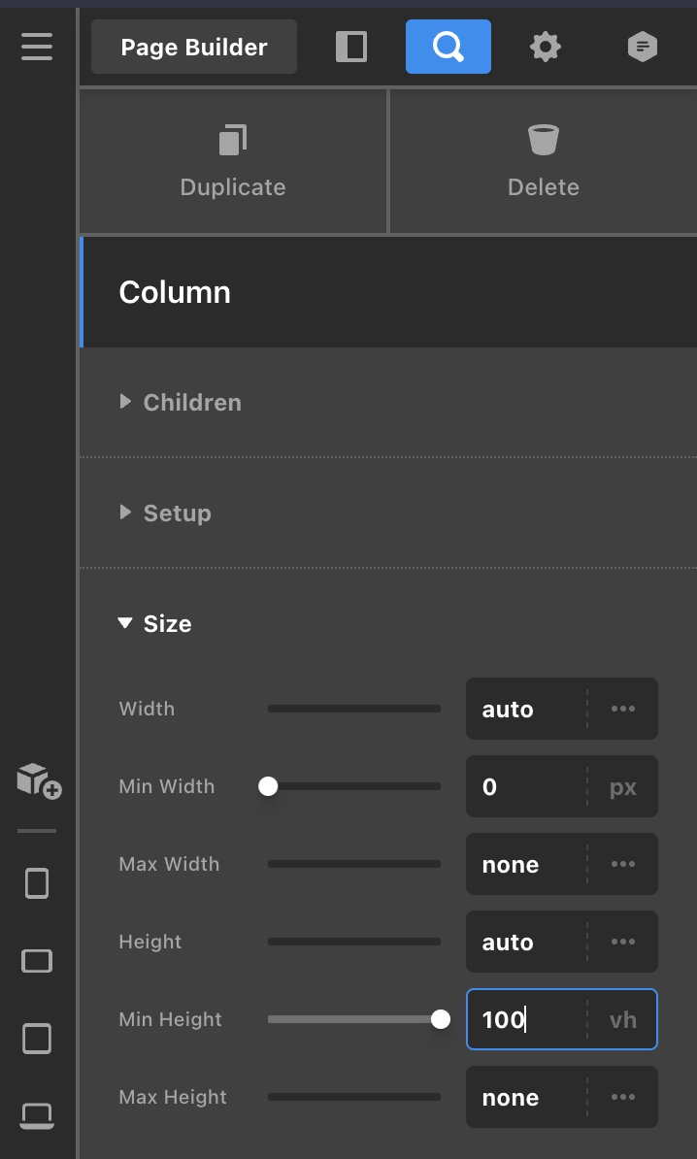
Task: Click the Page Builder button
Action: pyautogui.click(x=194, y=47)
